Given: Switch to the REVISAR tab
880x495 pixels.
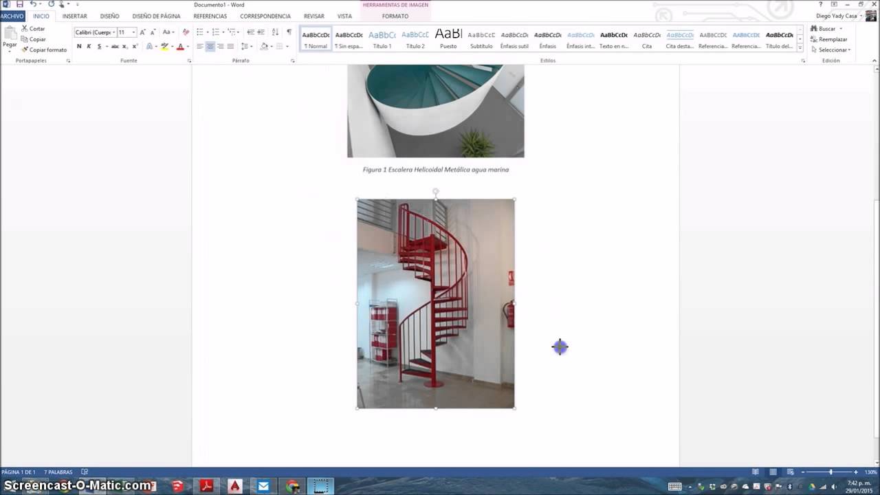Looking at the screenshot, I should [x=313, y=16].
